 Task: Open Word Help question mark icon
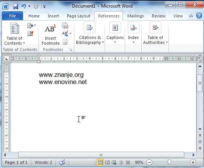pyautogui.click(x=199, y=16)
